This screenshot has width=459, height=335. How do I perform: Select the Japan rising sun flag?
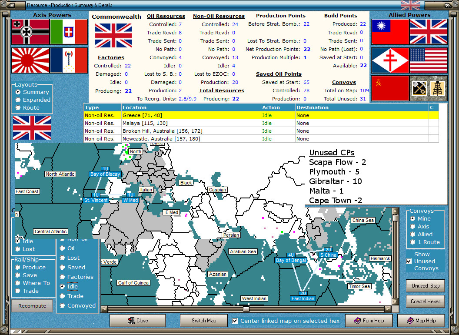pyautogui.click(x=30, y=60)
